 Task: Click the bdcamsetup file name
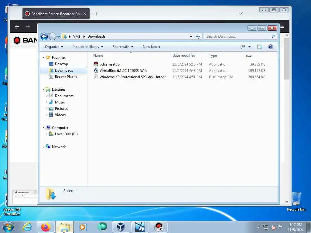(109, 64)
